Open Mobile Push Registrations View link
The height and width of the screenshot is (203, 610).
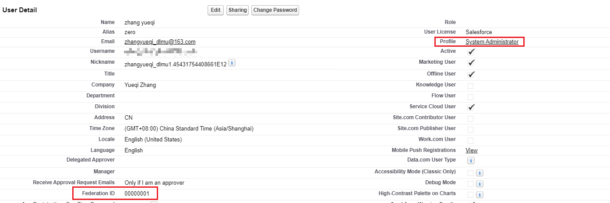[472, 150]
